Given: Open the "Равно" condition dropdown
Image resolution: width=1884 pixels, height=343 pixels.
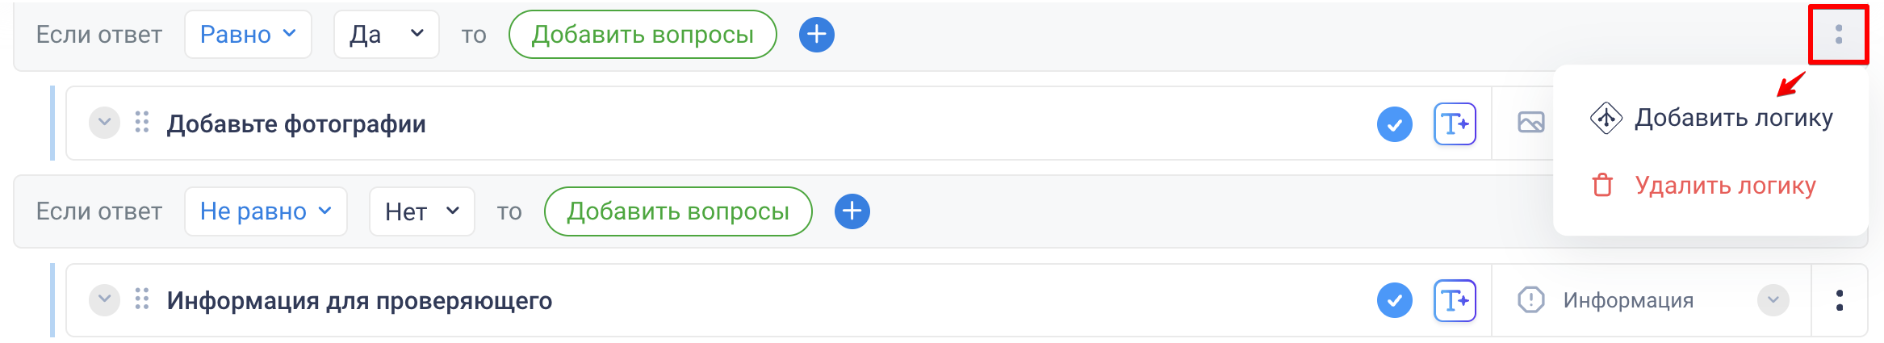Looking at the screenshot, I should tap(248, 35).
